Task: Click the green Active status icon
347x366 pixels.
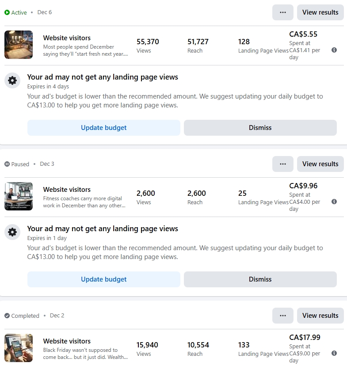Action: [x=7, y=12]
